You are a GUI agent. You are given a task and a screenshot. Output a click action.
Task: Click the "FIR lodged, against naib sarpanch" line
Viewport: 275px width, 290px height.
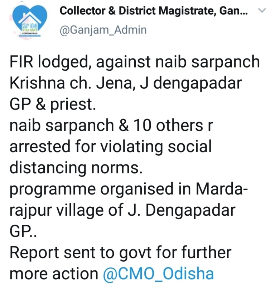(x=134, y=62)
